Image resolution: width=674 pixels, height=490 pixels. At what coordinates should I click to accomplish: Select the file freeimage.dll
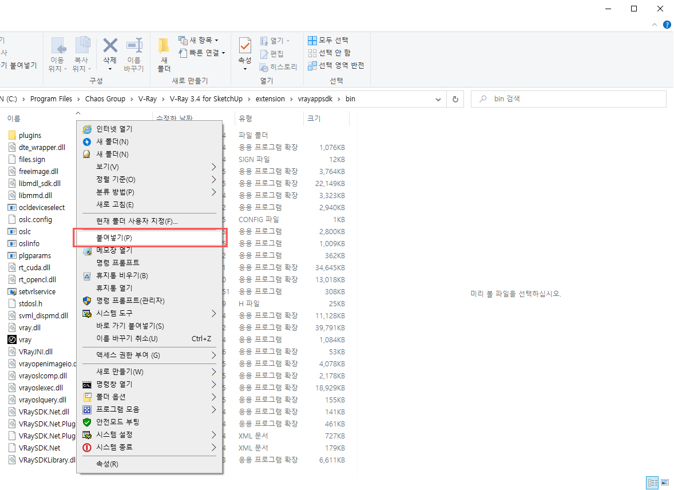point(38,171)
